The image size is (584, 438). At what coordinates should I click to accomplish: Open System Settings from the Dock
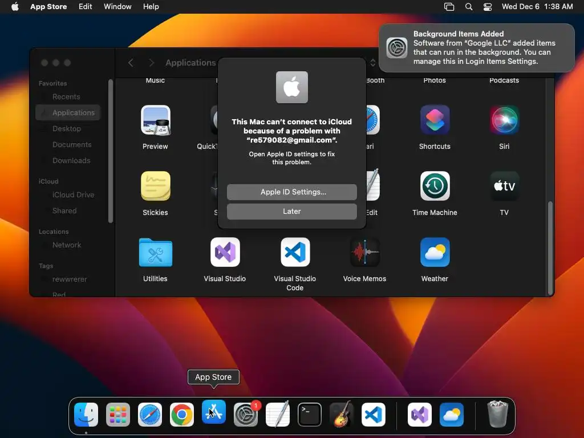coord(246,414)
